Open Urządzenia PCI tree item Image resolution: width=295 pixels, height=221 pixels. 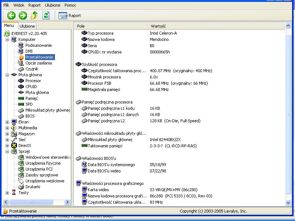pos(35,169)
